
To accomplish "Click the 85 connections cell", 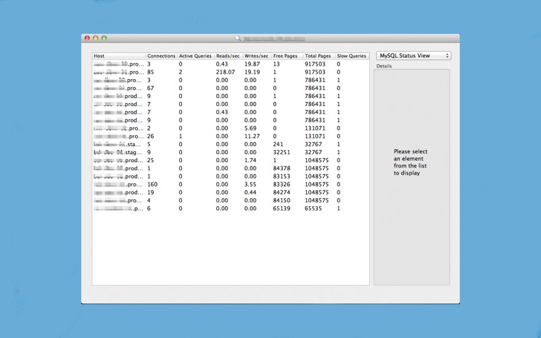I will (x=150, y=72).
